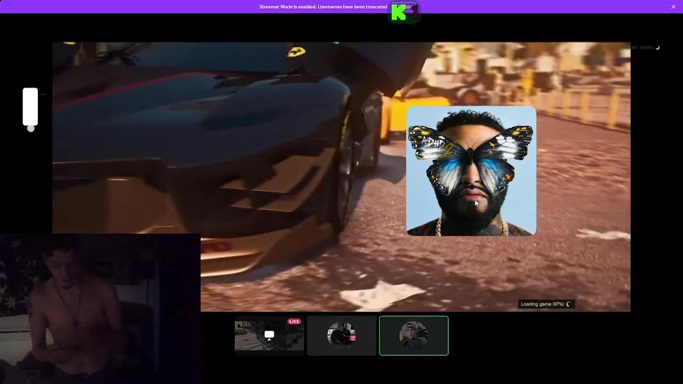This screenshot has height=384, width=683.
Task: Click the red LIVE badge
Action: (x=294, y=322)
